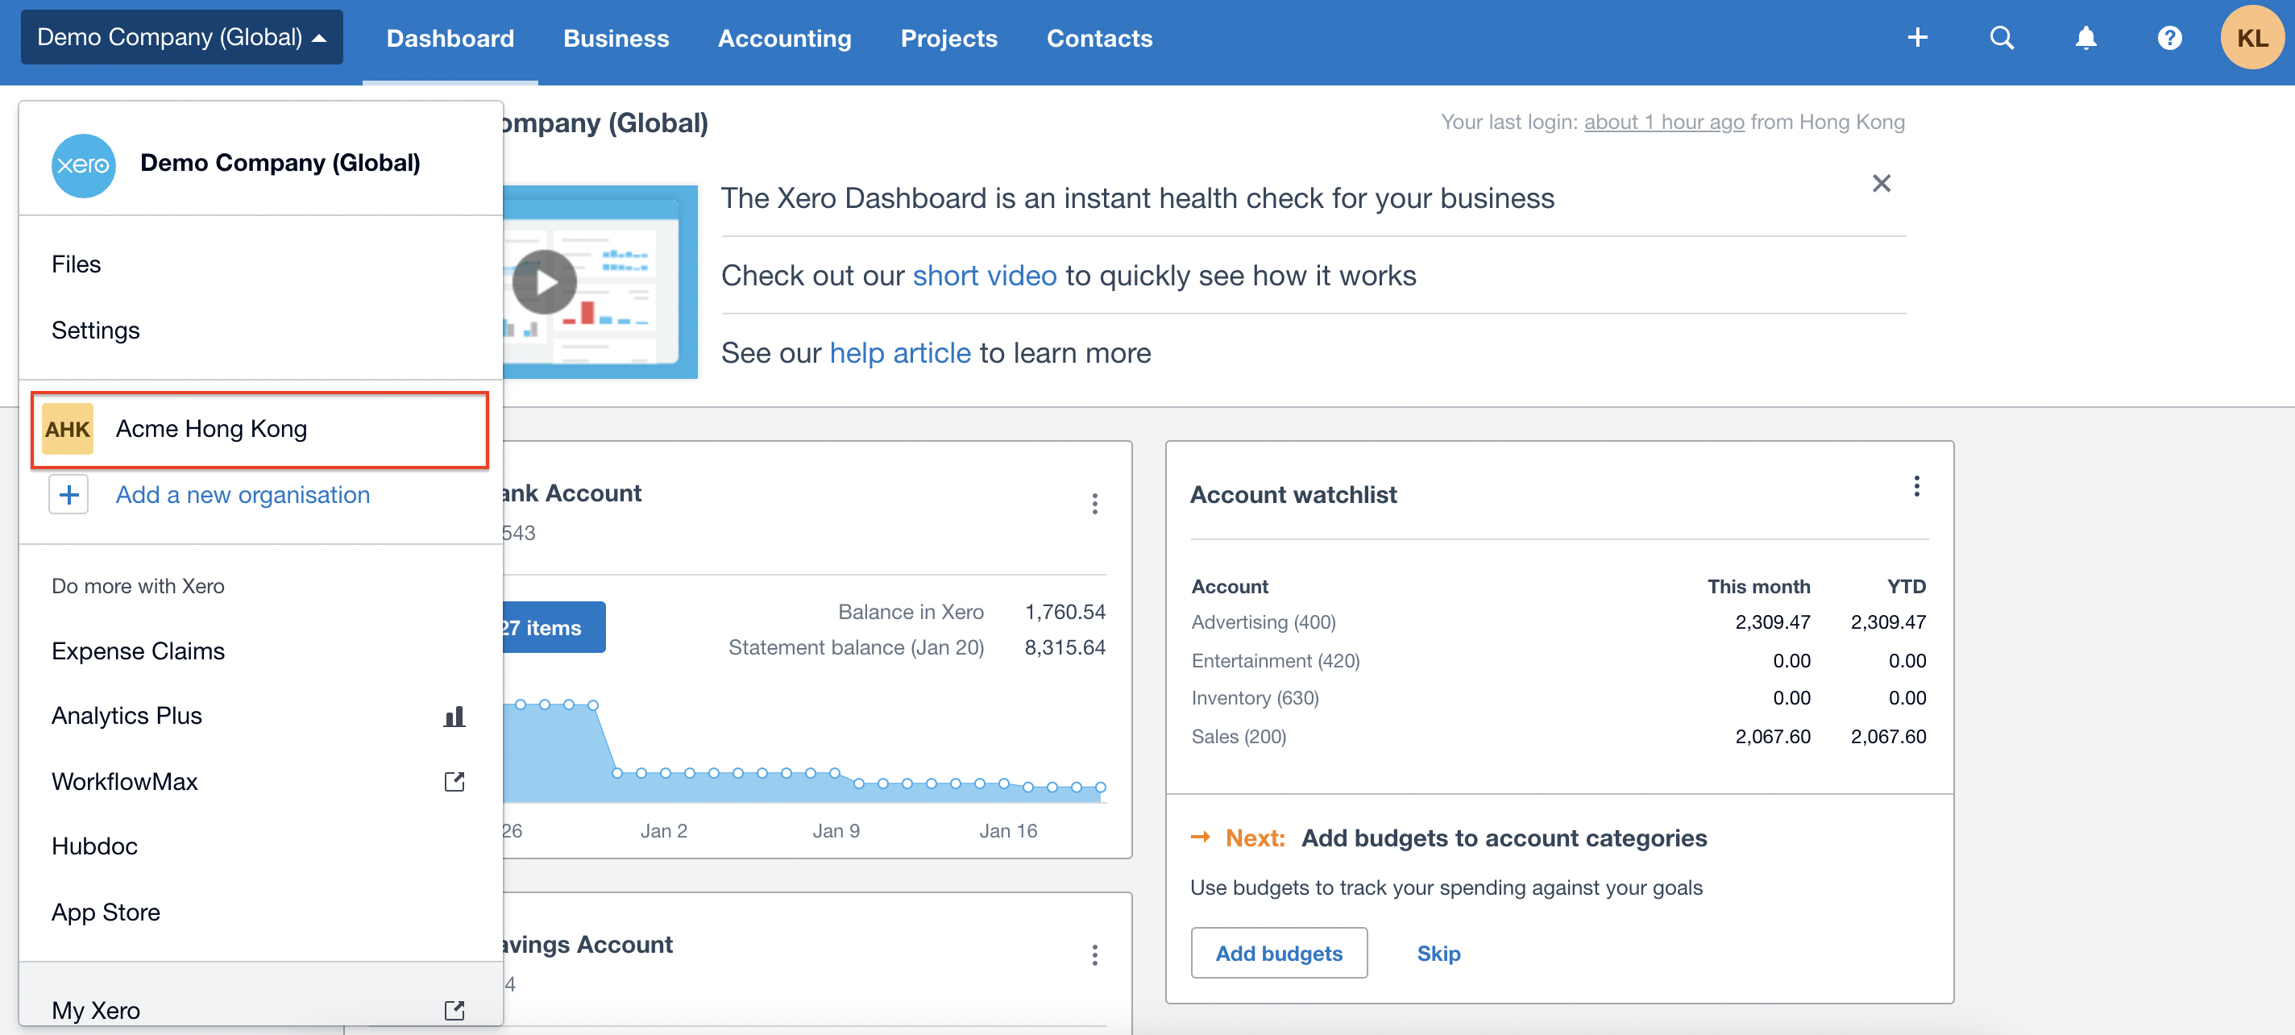Open notifications bell icon
This screenshot has width=2295, height=1035.
(x=2085, y=37)
